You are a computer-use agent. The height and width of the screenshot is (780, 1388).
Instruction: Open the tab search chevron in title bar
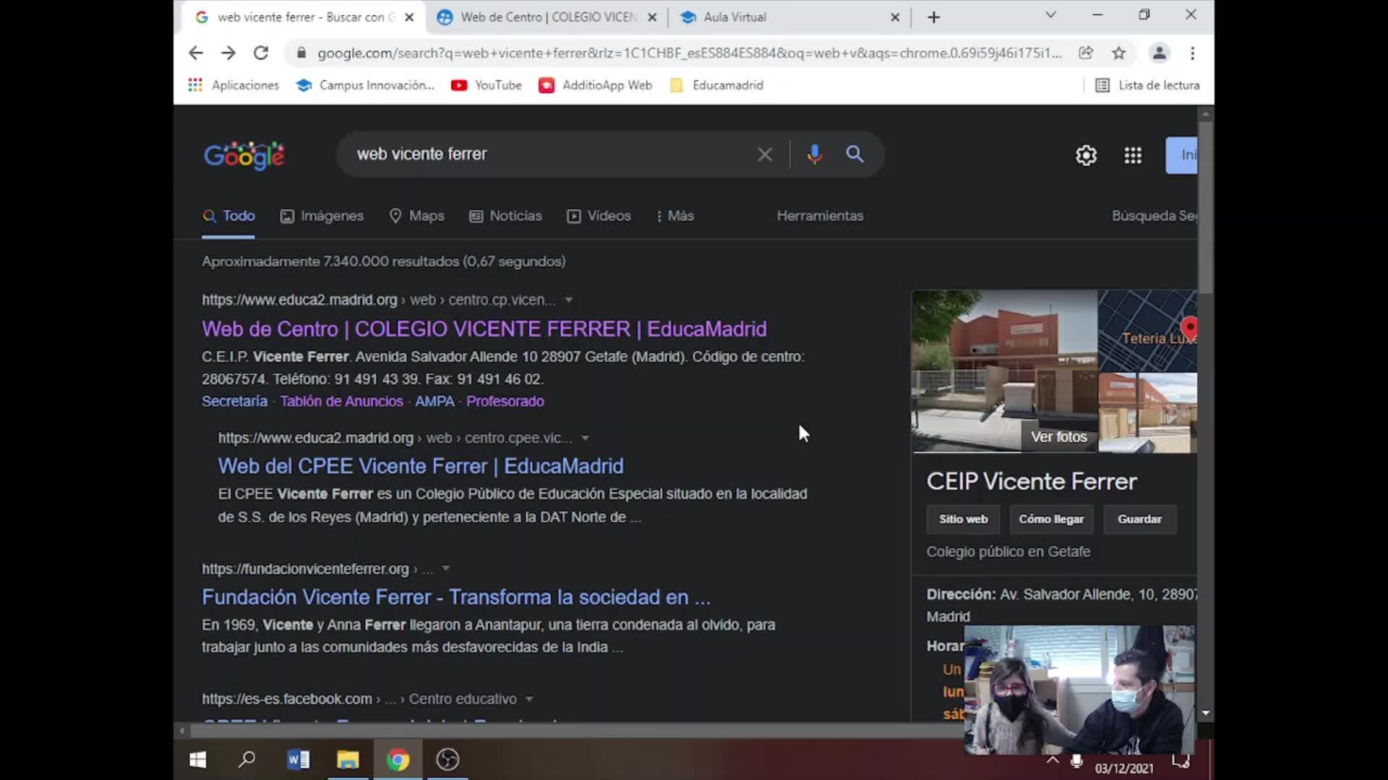[1050, 15]
